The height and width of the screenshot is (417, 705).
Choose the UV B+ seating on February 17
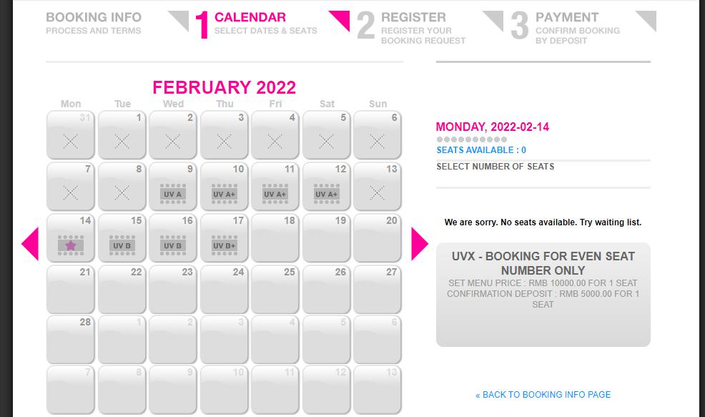(x=224, y=245)
